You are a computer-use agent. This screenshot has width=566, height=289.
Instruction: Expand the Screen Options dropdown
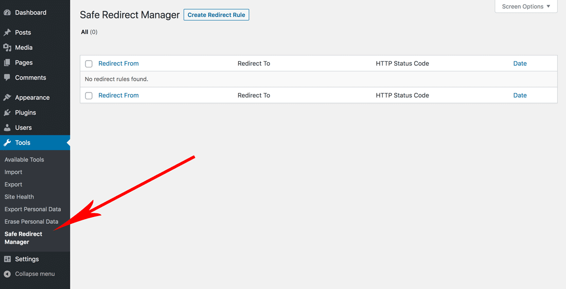(526, 7)
